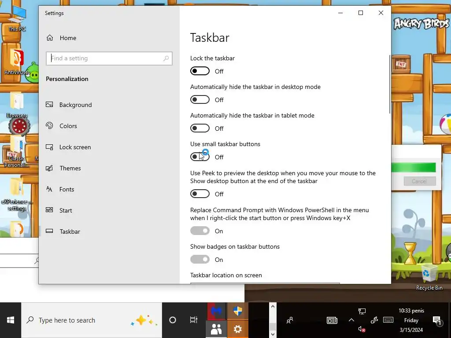
Task: Click the muted volume tray icon
Action: point(362,329)
